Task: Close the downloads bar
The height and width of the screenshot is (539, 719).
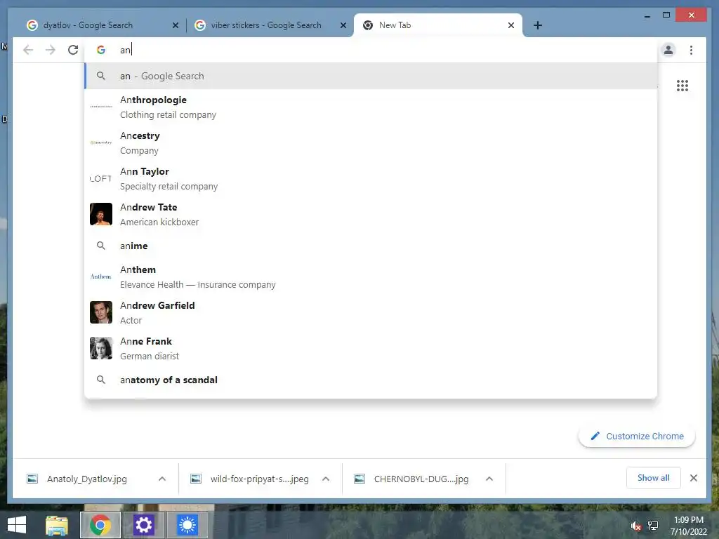Action: (693, 478)
